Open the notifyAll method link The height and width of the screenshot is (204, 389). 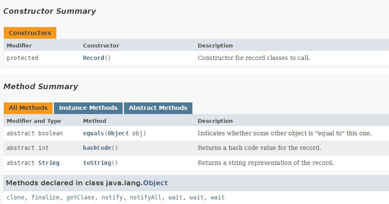pos(146,197)
